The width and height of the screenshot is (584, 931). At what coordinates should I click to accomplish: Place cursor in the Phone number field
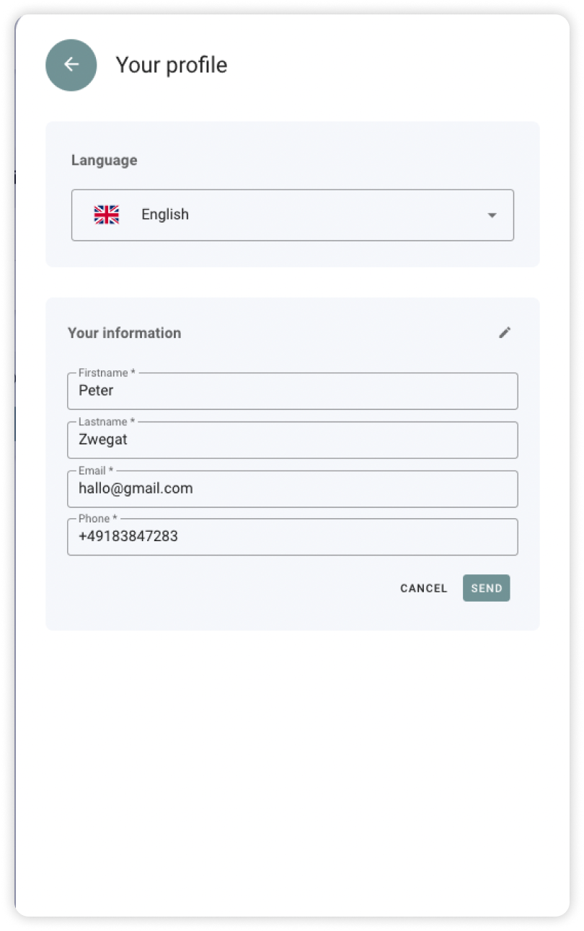tap(293, 537)
